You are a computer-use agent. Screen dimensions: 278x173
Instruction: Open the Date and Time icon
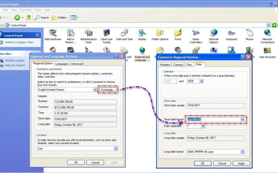[124, 35]
